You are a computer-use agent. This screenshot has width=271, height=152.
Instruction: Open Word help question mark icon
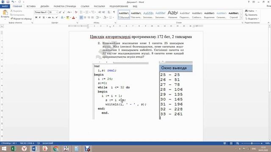[x=249, y=2]
